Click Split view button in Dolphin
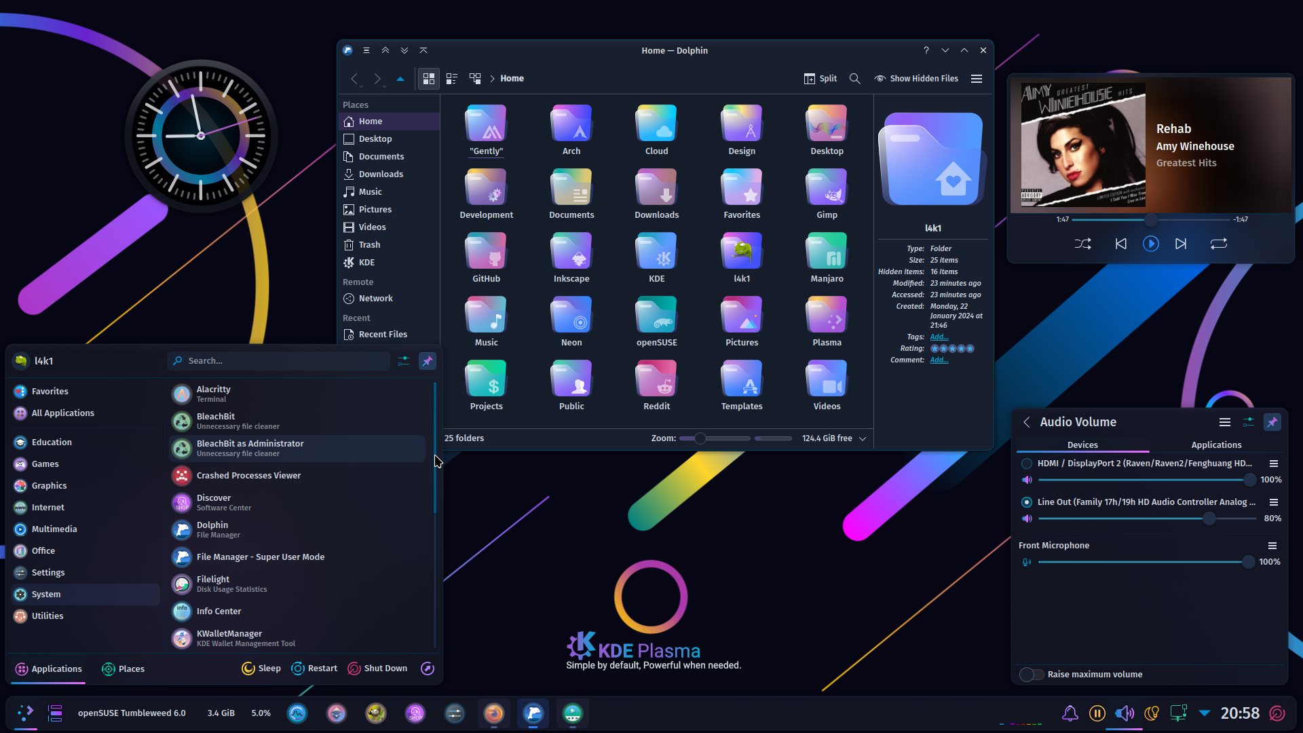The height and width of the screenshot is (733, 1303). point(820,79)
